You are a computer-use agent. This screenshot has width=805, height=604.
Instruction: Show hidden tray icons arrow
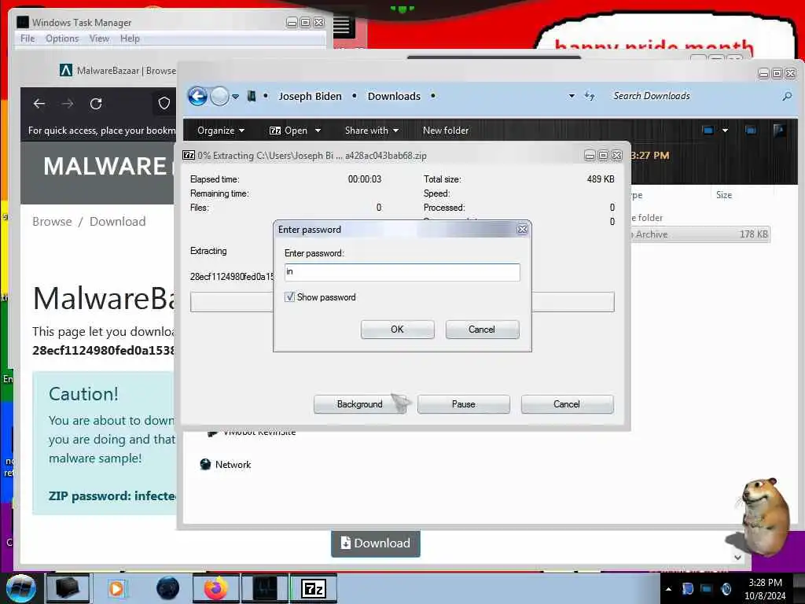tap(668, 589)
